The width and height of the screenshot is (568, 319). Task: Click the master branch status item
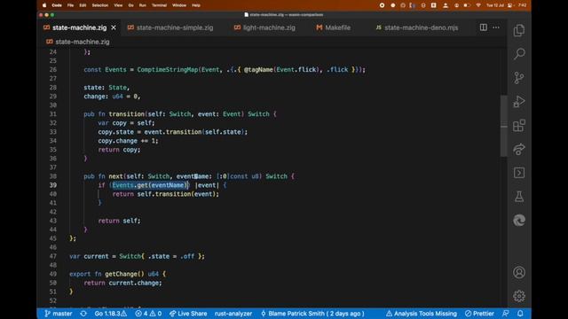[59, 314]
